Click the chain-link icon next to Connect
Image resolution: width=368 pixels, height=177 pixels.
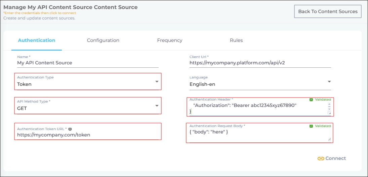(x=321, y=159)
